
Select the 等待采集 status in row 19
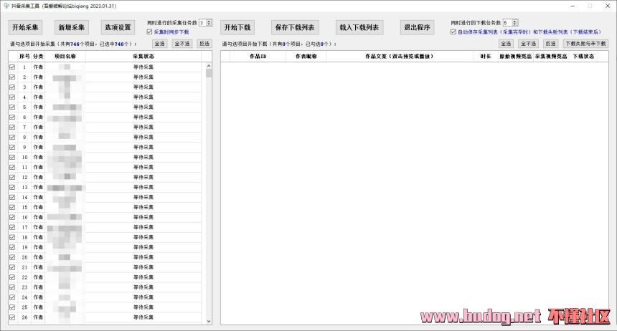click(x=143, y=247)
